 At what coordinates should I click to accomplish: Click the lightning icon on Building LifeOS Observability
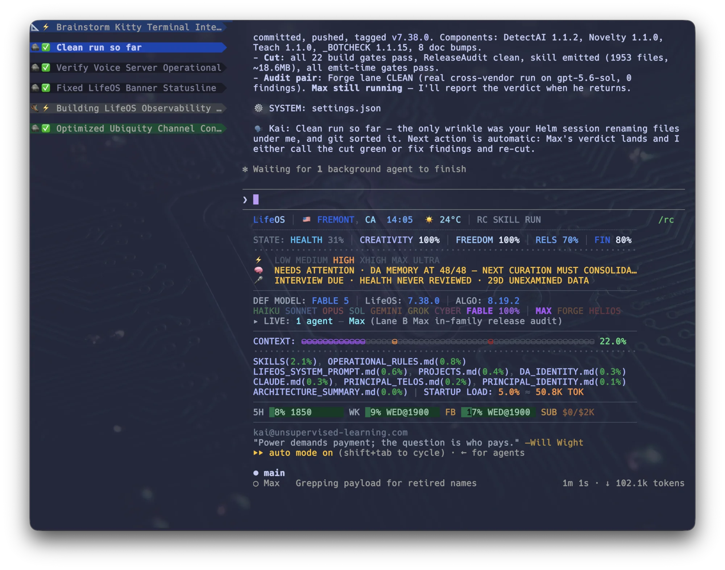point(46,108)
